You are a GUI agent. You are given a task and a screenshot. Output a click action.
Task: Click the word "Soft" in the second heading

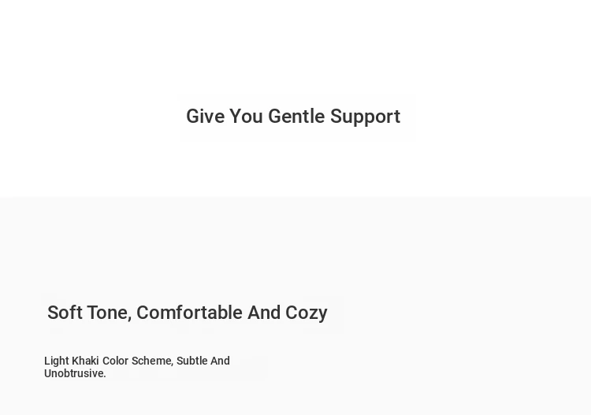coord(65,313)
